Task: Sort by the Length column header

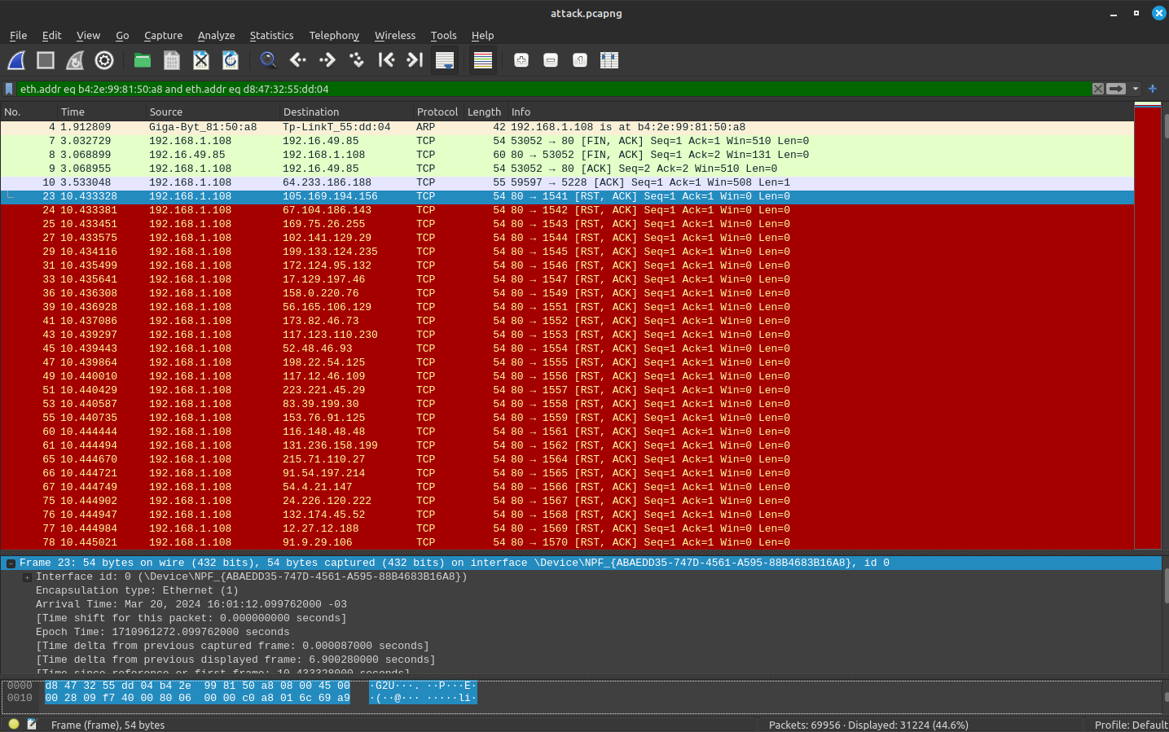Action: coord(484,112)
